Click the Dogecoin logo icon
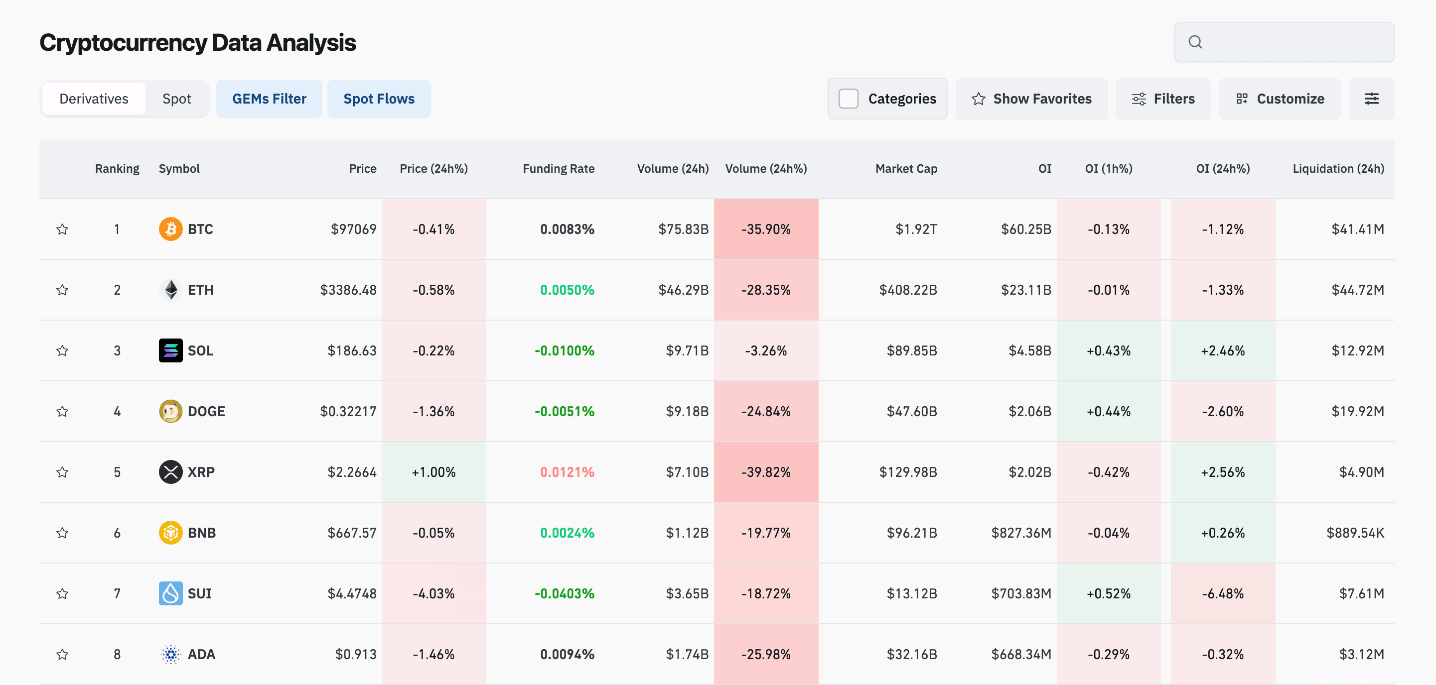Image resolution: width=1436 pixels, height=685 pixels. [x=170, y=411]
